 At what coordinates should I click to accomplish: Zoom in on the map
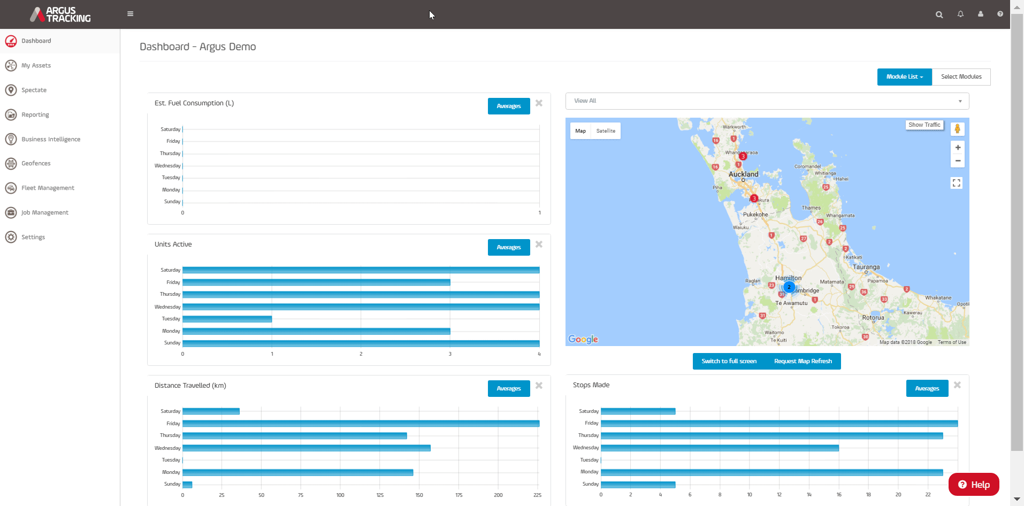[958, 148]
